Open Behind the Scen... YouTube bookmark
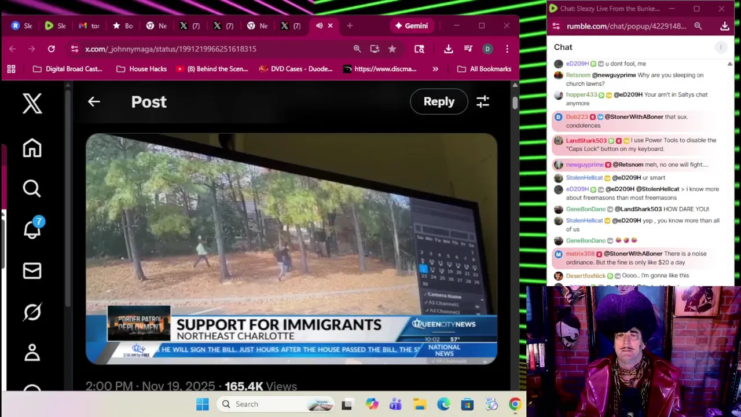741x417 pixels. 212,69
